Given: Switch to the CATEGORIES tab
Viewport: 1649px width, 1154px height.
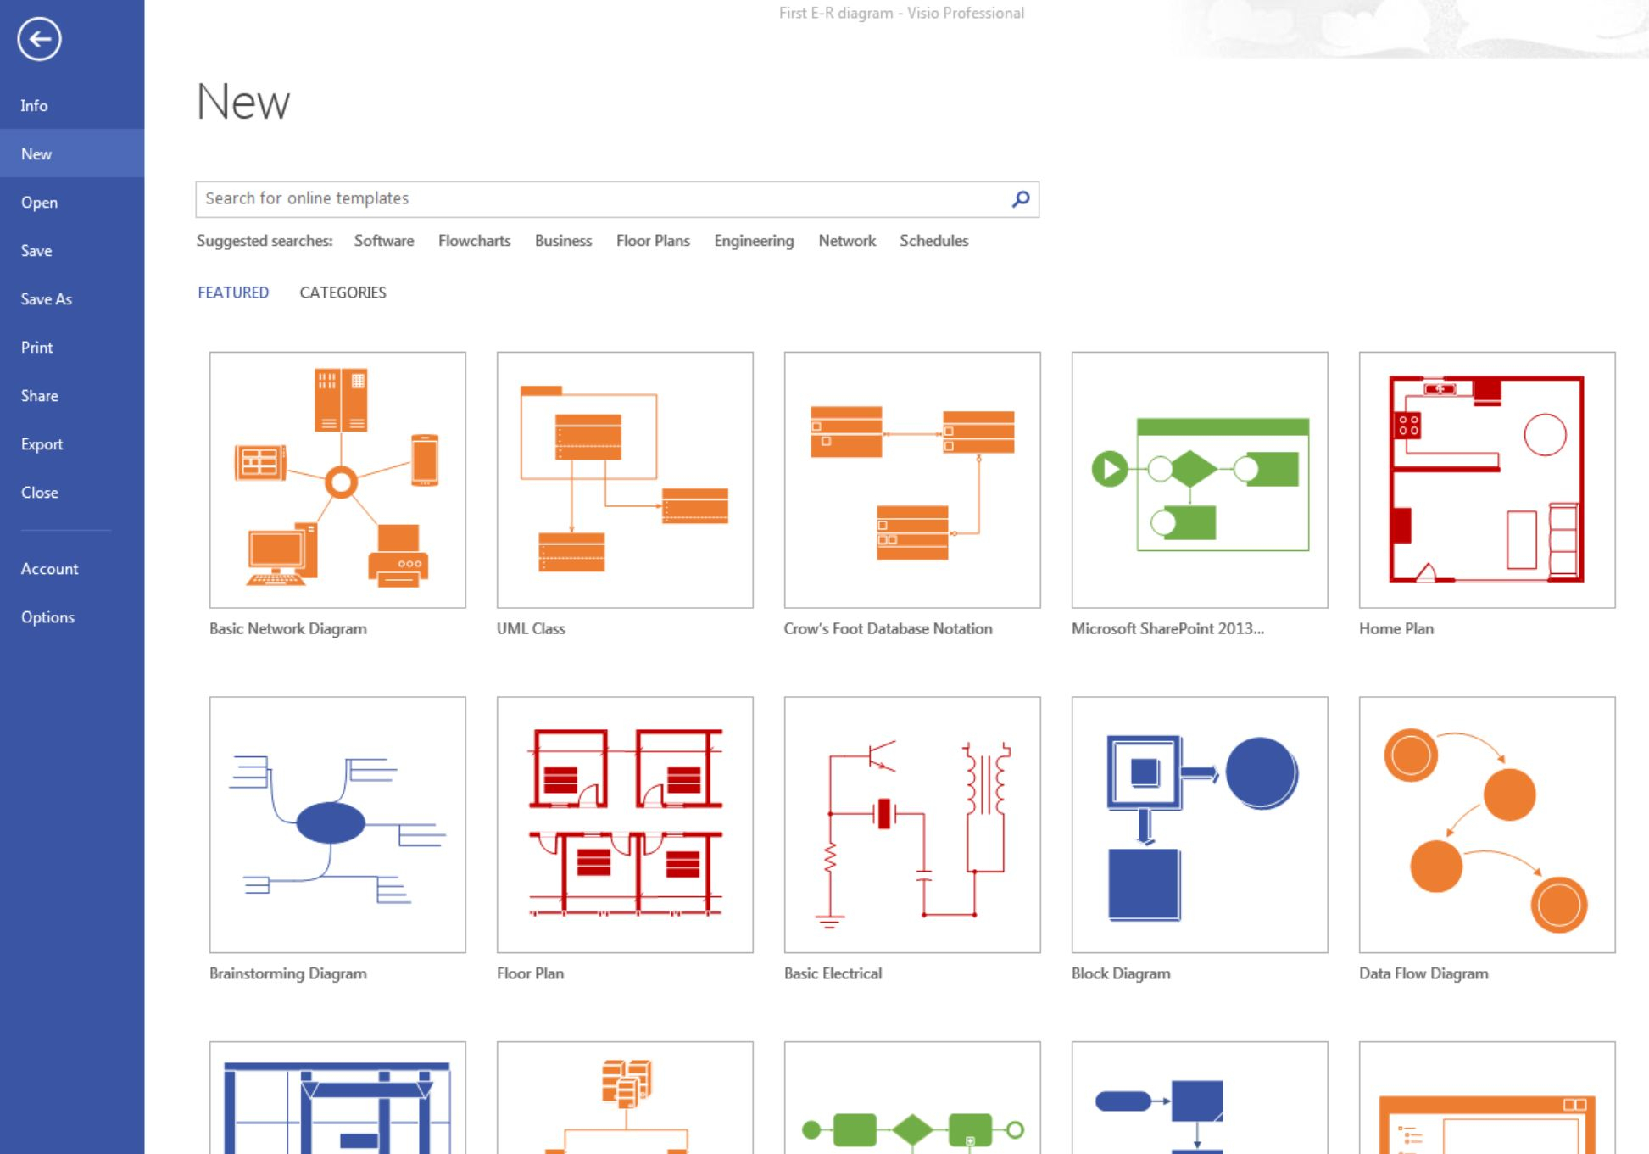Looking at the screenshot, I should pyautogui.click(x=342, y=292).
